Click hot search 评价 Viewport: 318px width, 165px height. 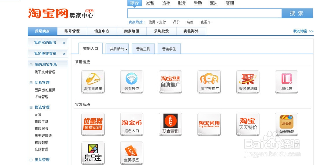coord(176,22)
